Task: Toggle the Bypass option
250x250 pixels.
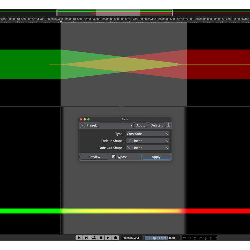Action: click(x=119, y=157)
